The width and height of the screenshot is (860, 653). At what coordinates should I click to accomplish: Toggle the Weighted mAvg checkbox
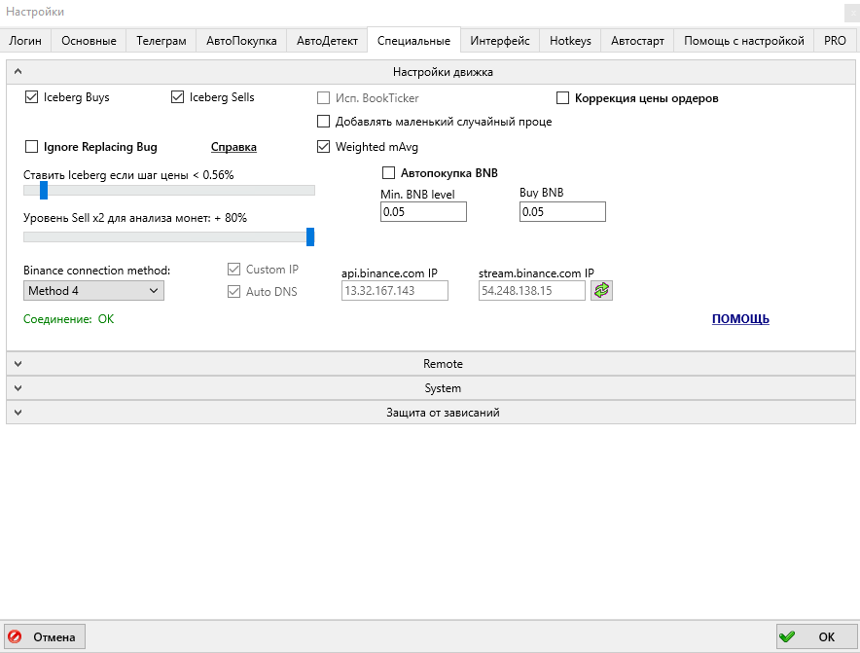(x=324, y=147)
